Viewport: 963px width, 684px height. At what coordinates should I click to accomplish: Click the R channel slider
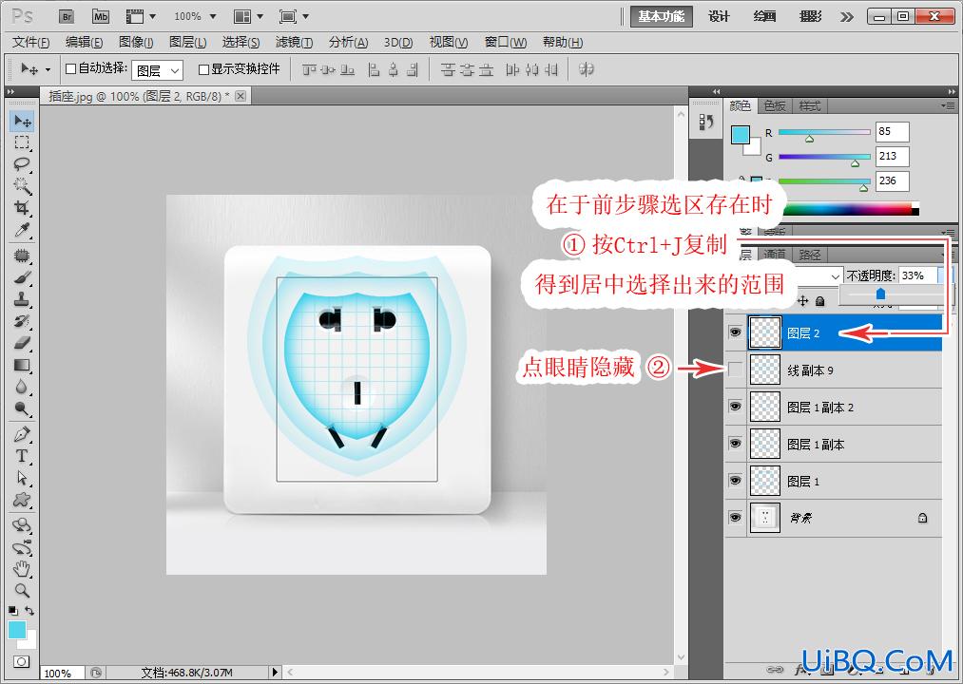click(x=824, y=132)
